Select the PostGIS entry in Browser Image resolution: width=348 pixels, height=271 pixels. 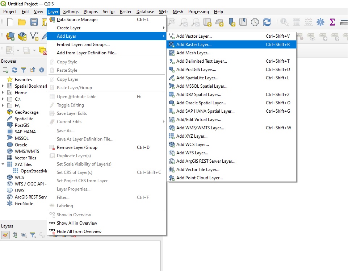(x=22, y=125)
